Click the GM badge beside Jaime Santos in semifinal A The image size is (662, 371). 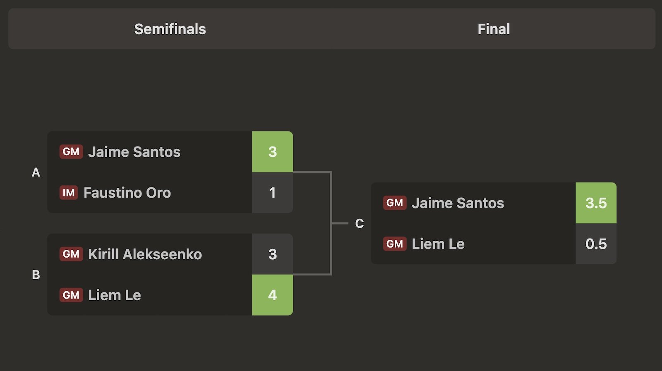click(x=71, y=152)
